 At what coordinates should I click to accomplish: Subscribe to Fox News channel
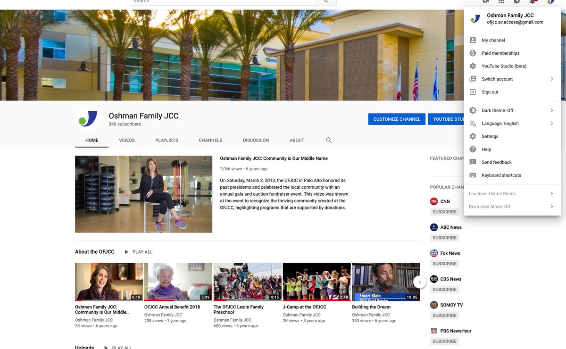pos(444,264)
